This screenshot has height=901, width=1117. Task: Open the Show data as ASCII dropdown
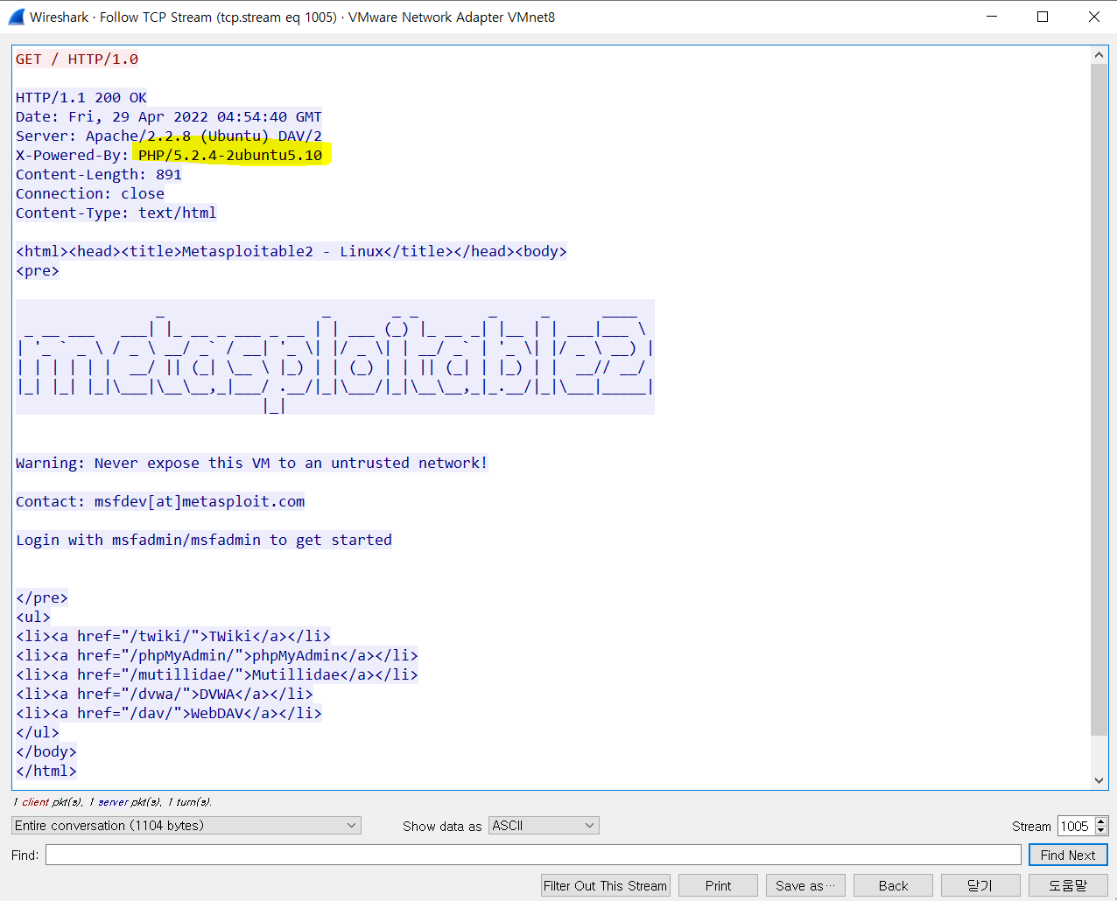pos(544,825)
